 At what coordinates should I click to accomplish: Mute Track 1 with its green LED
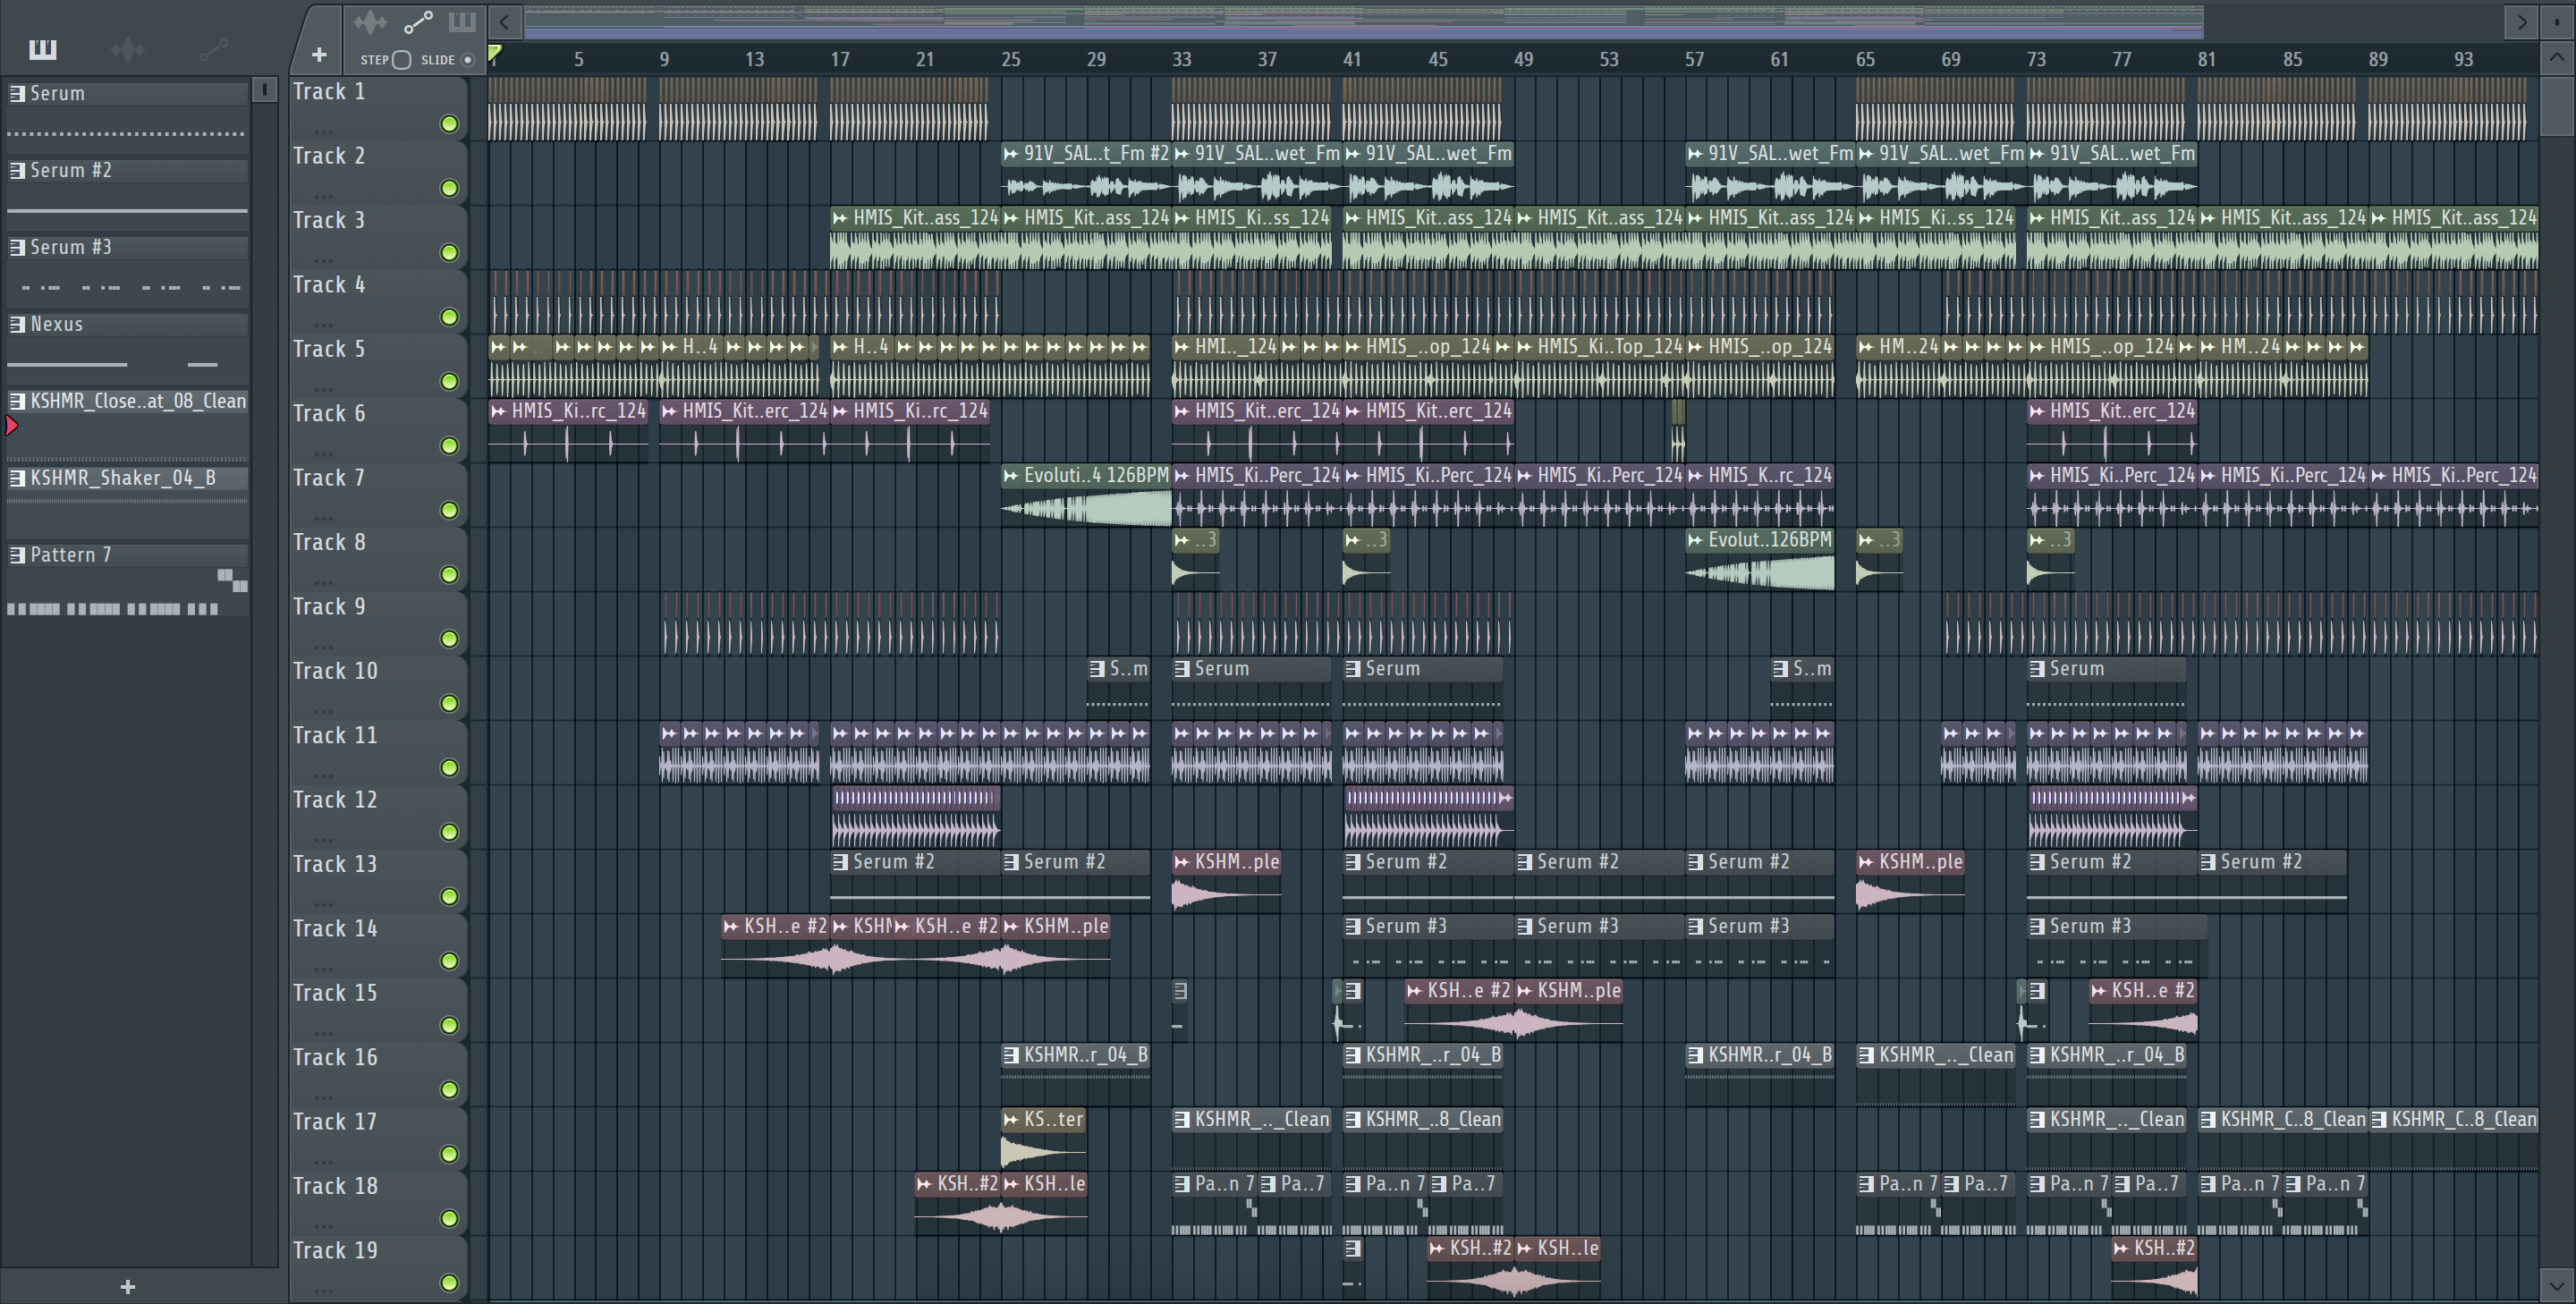pos(450,124)
